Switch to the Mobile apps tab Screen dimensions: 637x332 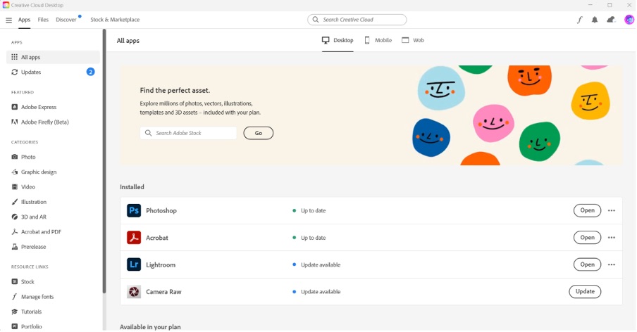tap(378, 40)
